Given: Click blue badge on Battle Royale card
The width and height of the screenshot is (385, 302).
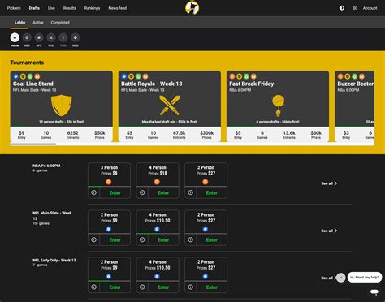Looking at the screenshot, I should [124, 76].
